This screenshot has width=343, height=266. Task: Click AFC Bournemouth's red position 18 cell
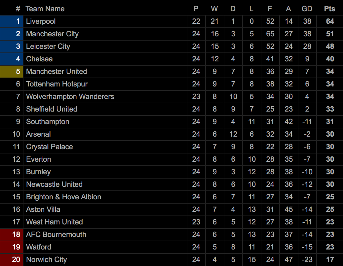click(x=12, y=235)
